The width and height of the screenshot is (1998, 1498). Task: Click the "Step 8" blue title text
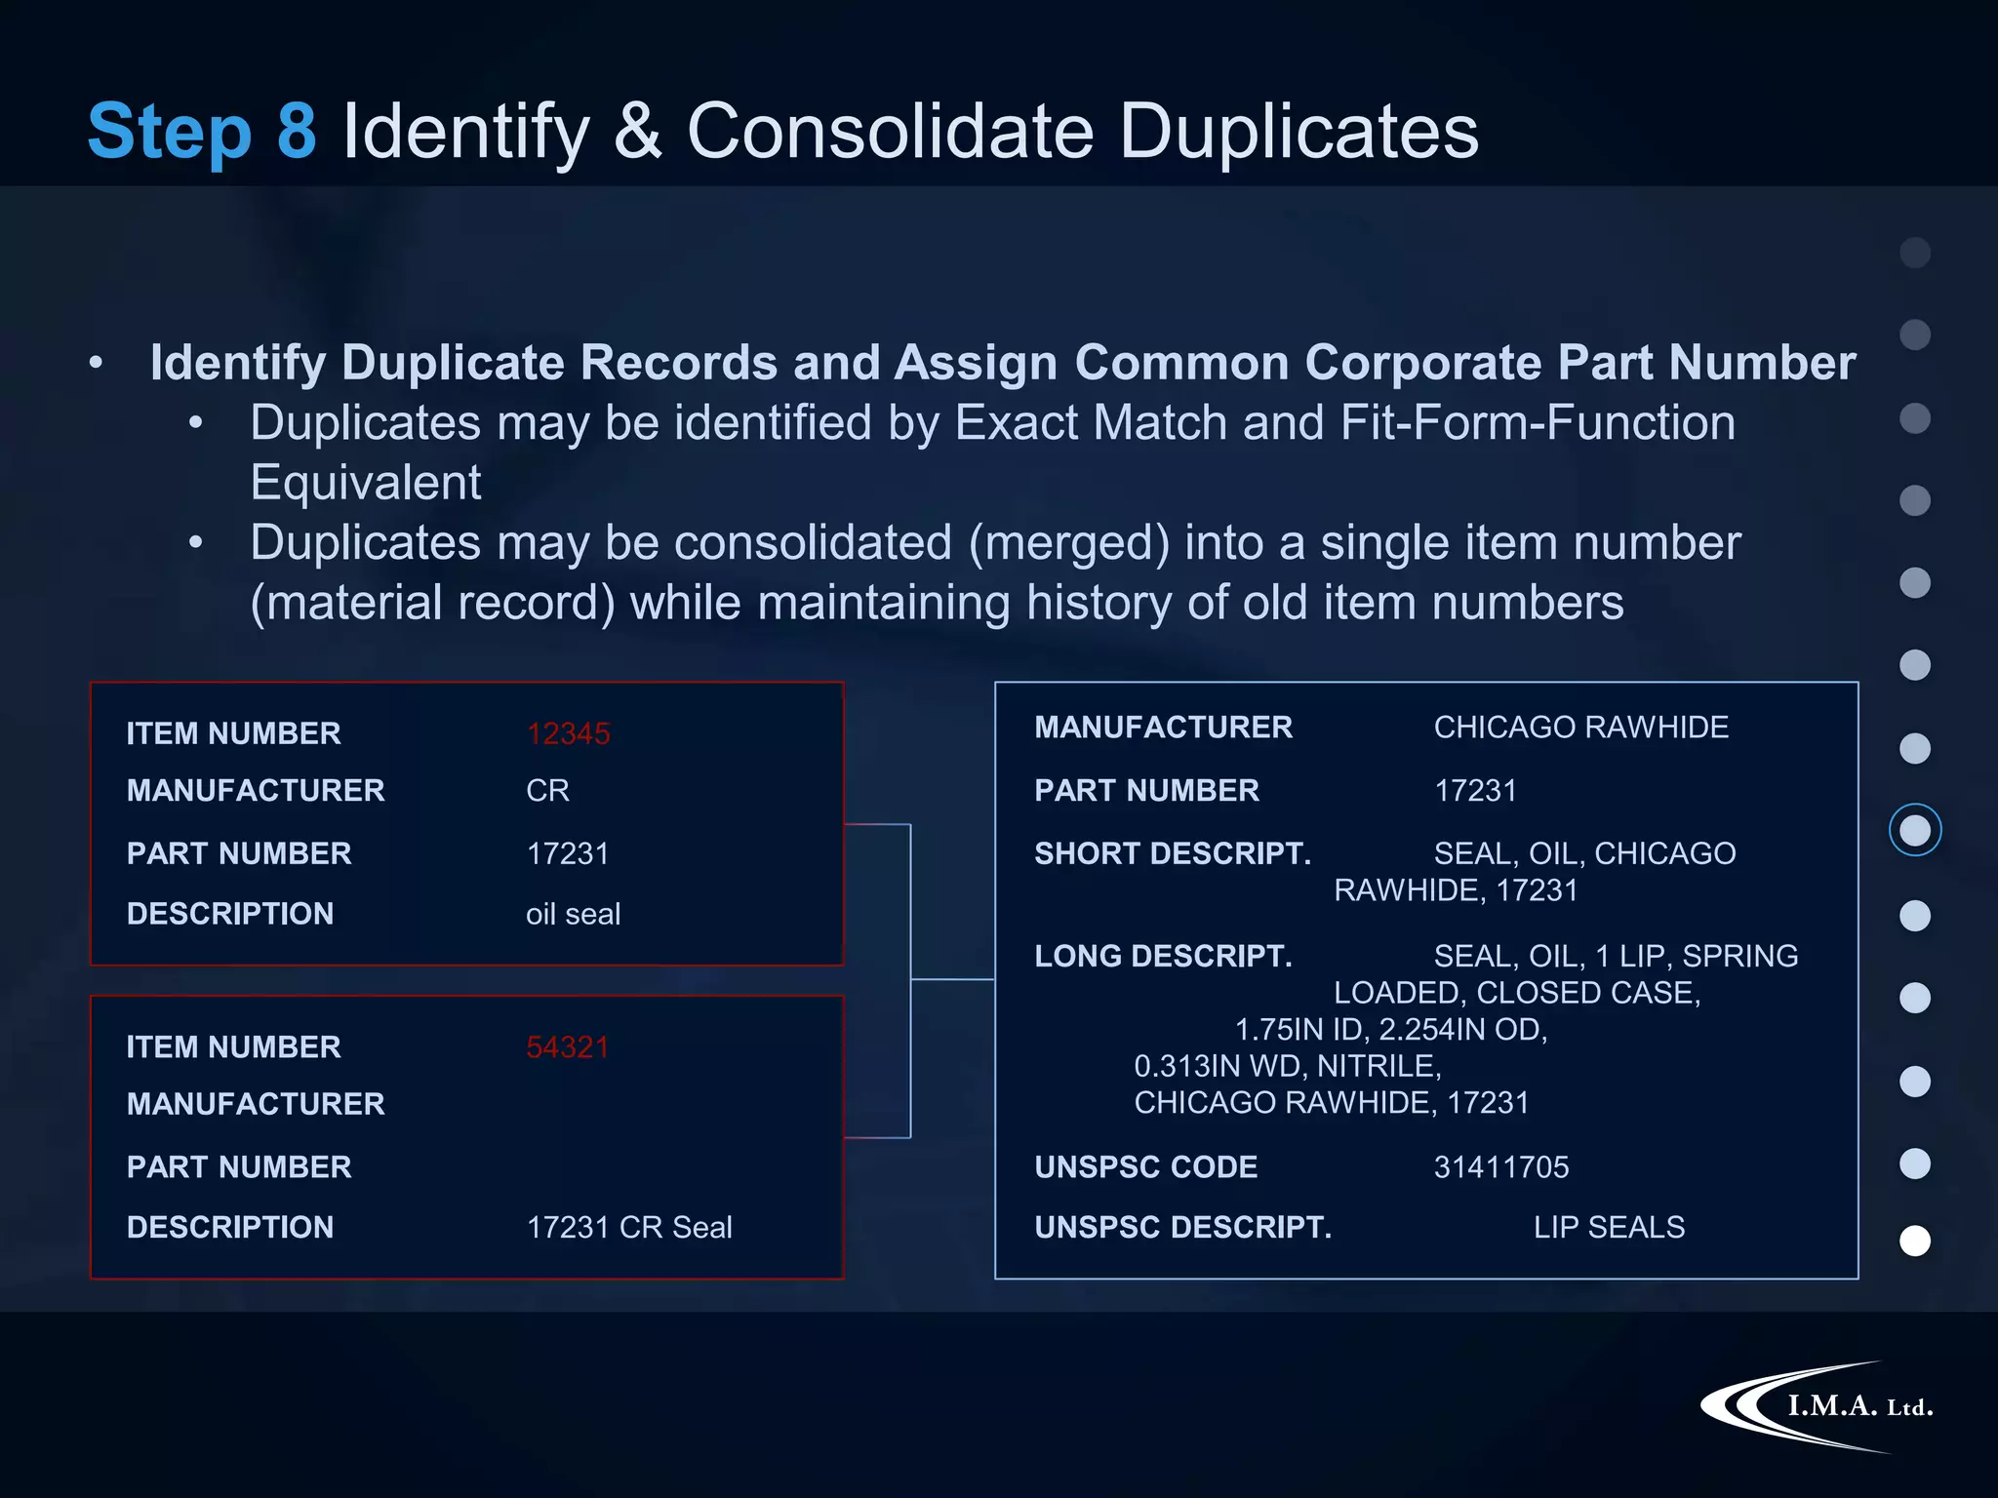202,132
